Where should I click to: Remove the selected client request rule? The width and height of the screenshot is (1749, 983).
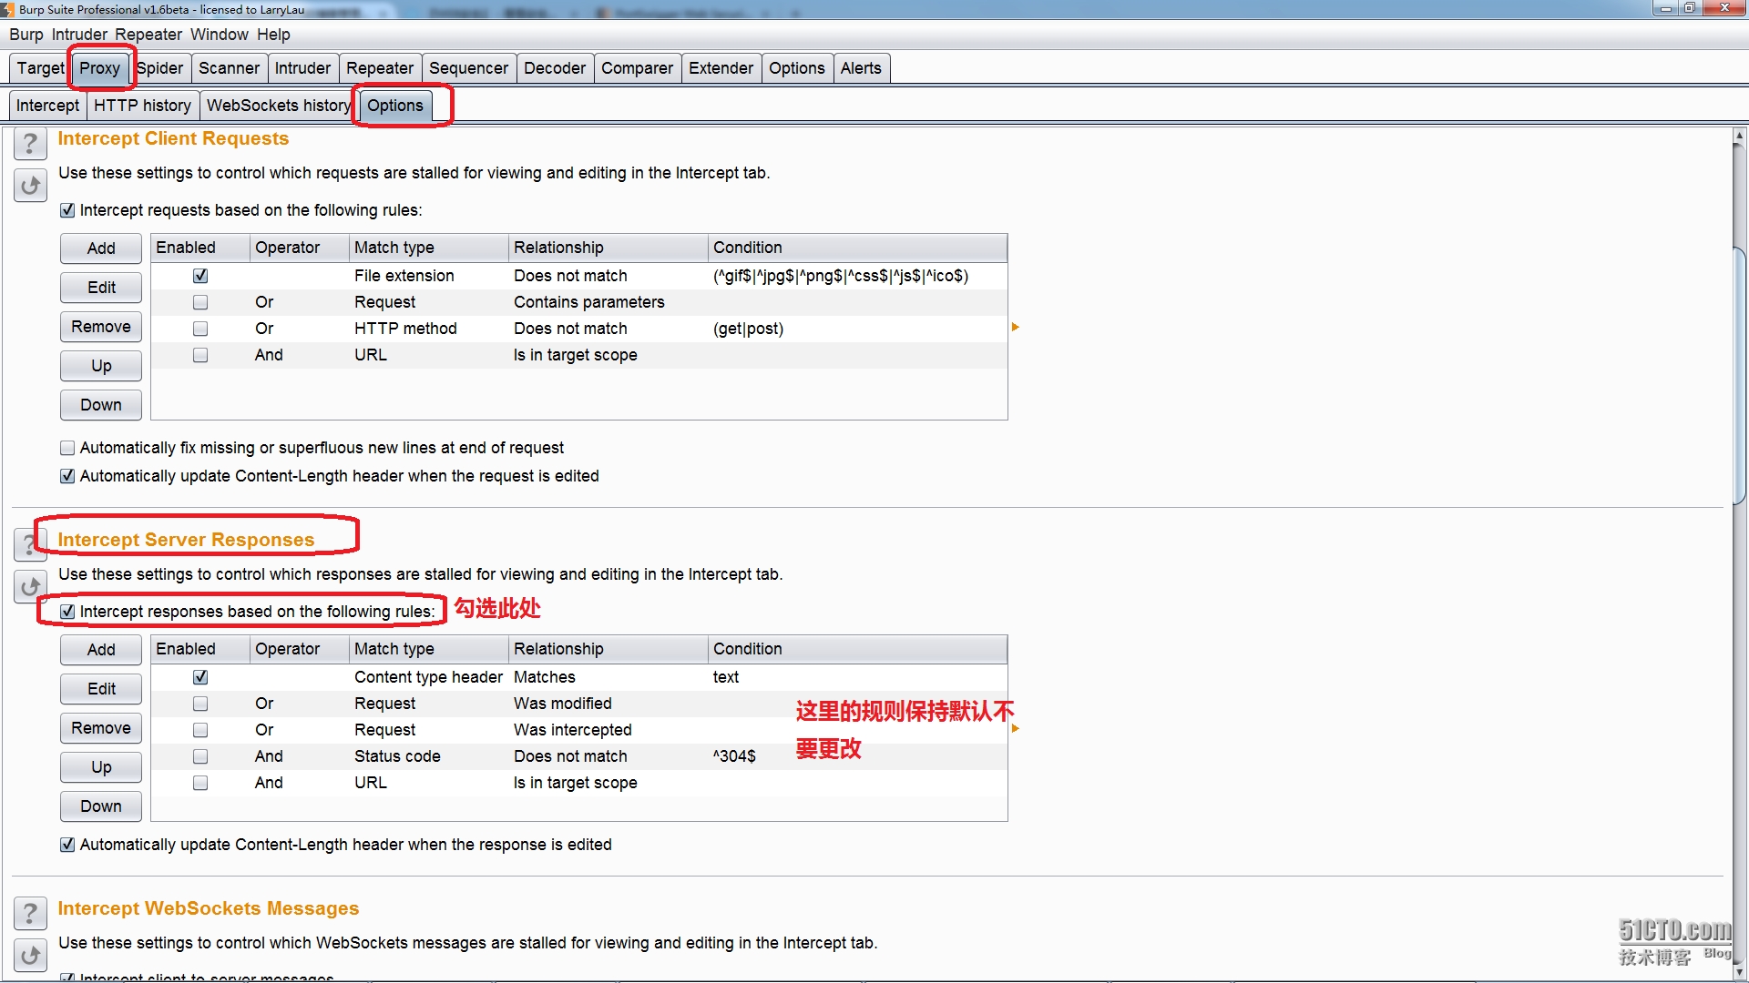click(x=101, y=327)
